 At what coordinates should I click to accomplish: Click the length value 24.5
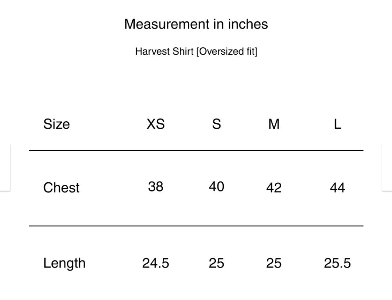(156, 263)
